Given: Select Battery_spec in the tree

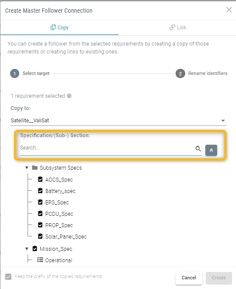Looking at the screenshot, I should 60,191.
